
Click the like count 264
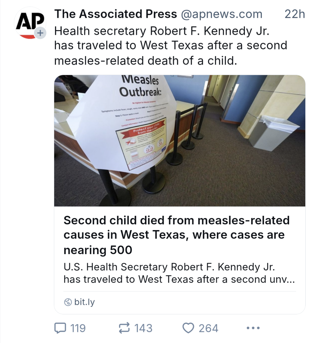[x=208, y=328]
